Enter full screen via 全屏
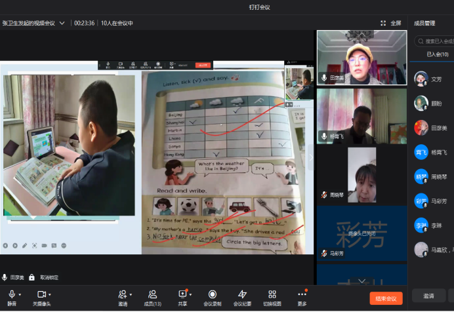Screen dimensions: 454x312 tap(396, 23)
